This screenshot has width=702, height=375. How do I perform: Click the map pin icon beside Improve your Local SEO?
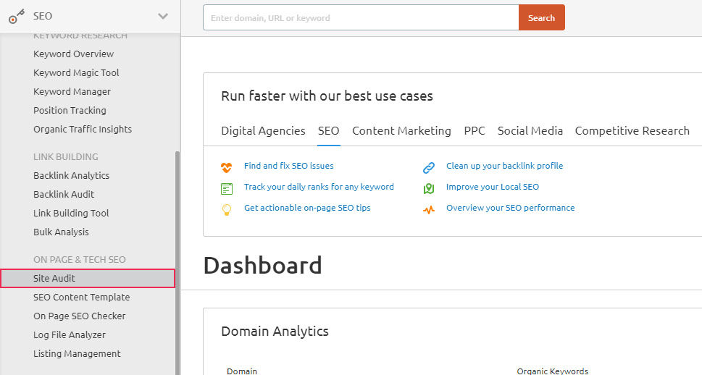429,189
